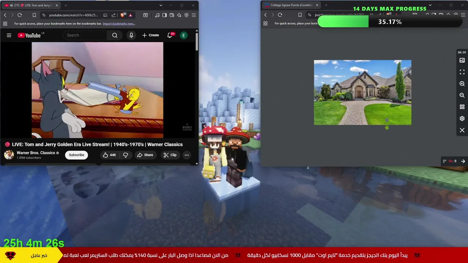Screen dimensions: 468x263
Task: Dislike the Tom and Jerry video
Action: (x=125, y=155)
